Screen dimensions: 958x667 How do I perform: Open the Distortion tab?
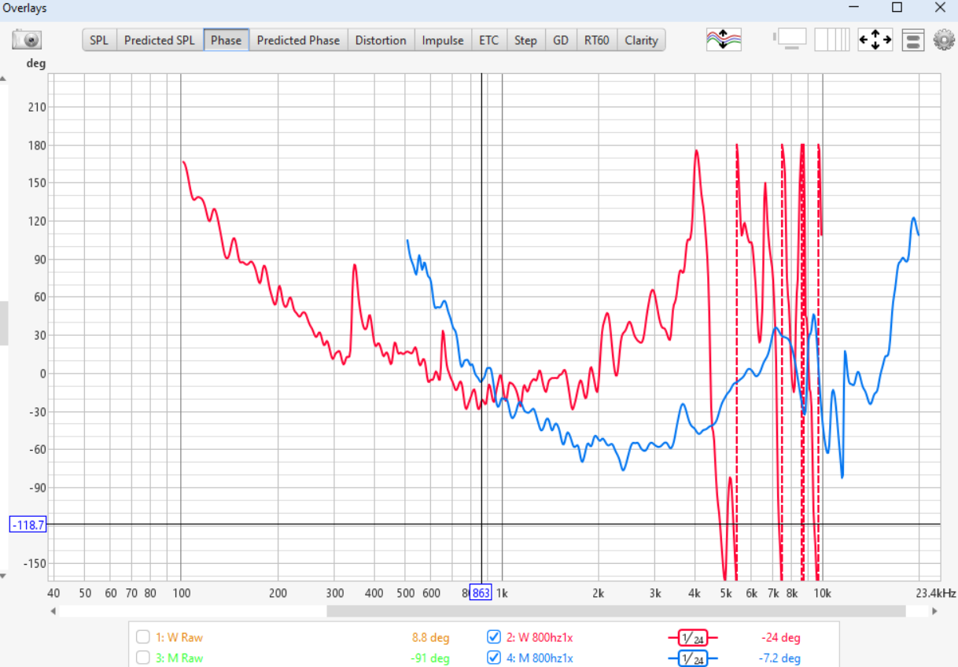(x=381, y=40)
